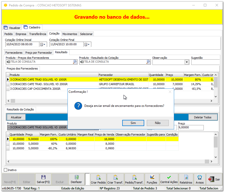This screenshot has width=225, height=193.
Task: Open the Avisos alarm clock icon
Action: pyautogui.click(x=200, y=177)
